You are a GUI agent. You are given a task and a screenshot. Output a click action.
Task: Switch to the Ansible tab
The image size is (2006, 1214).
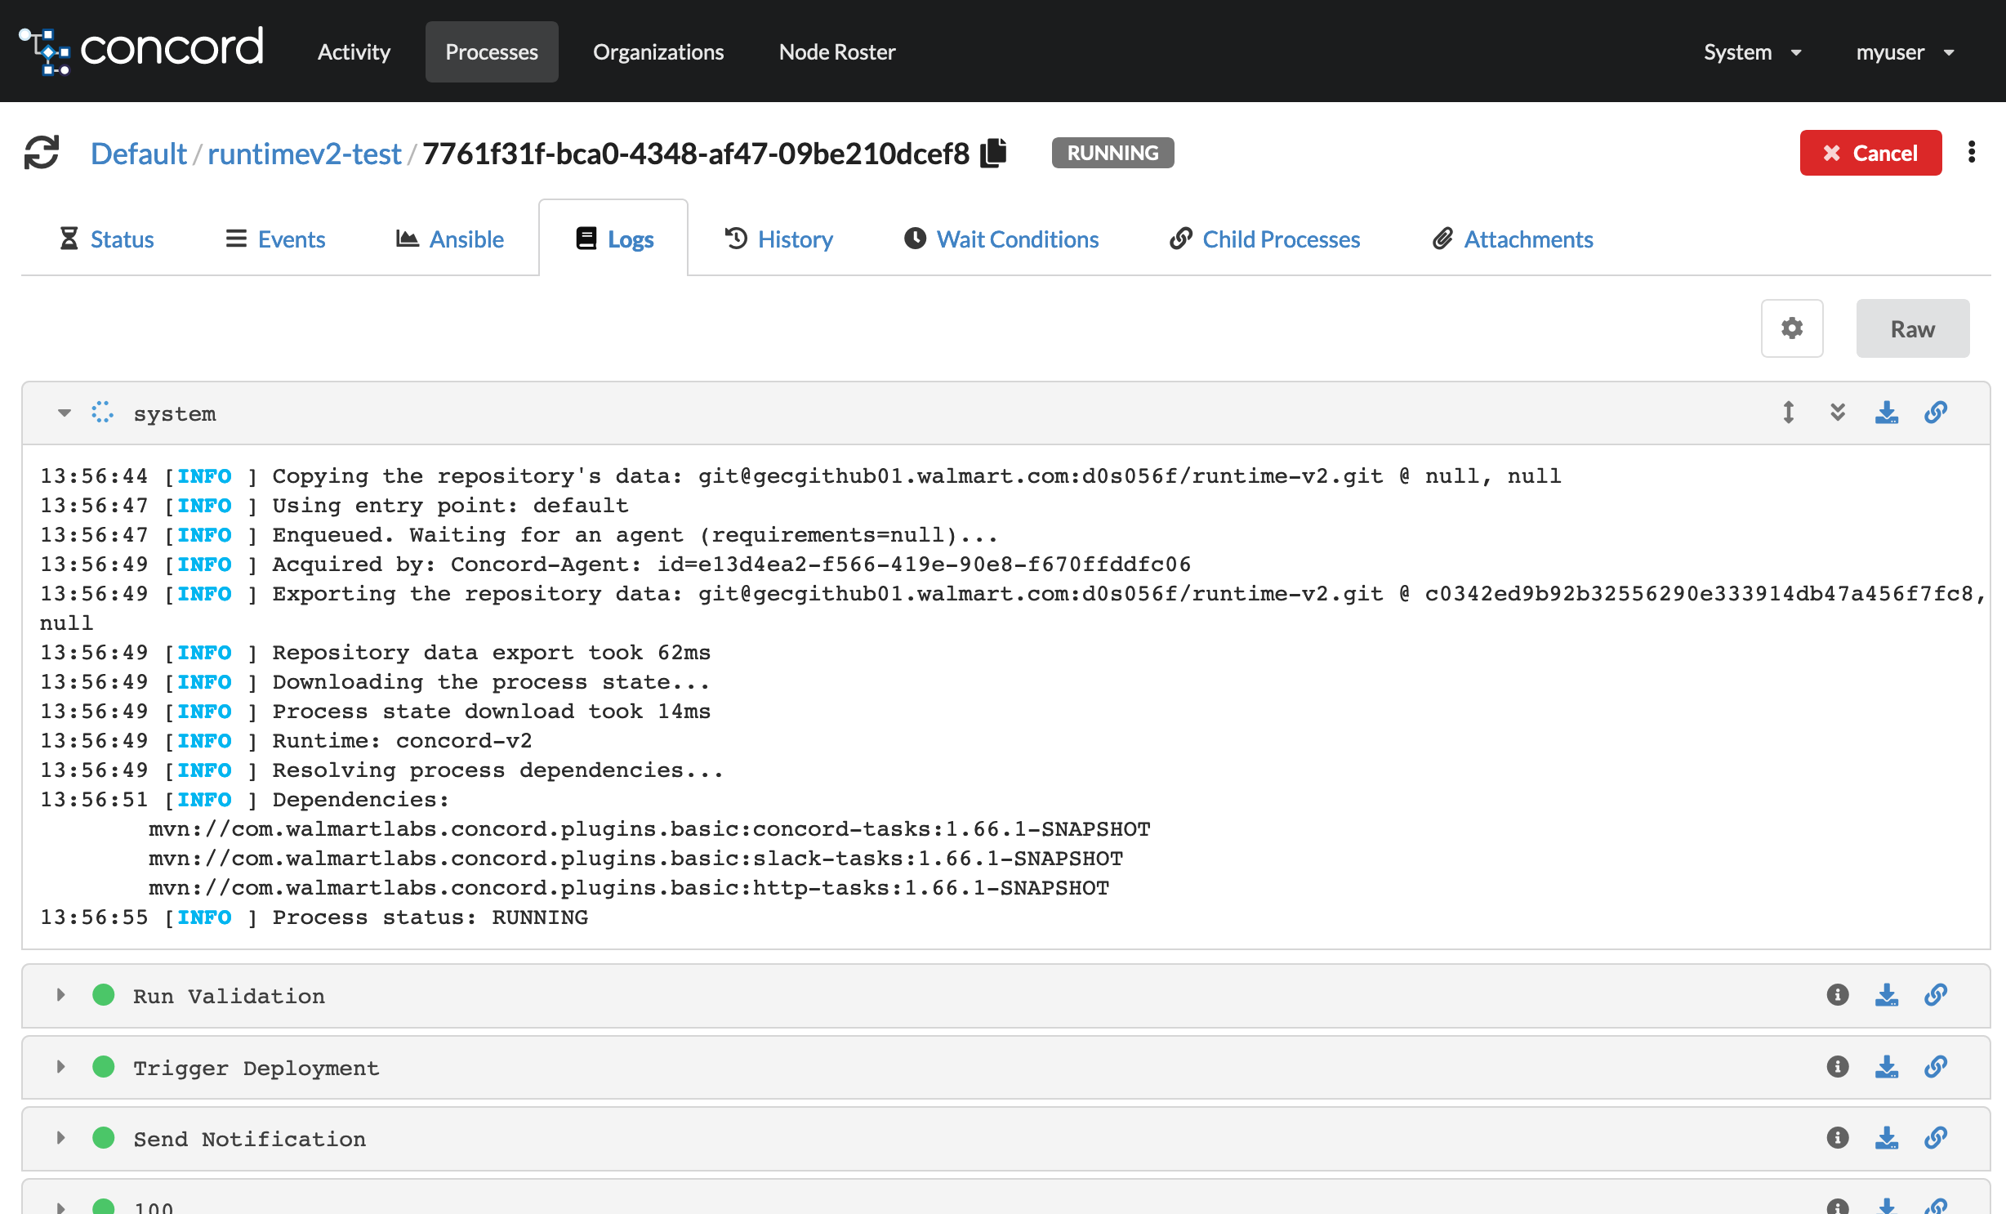click(x=450, y=239)
